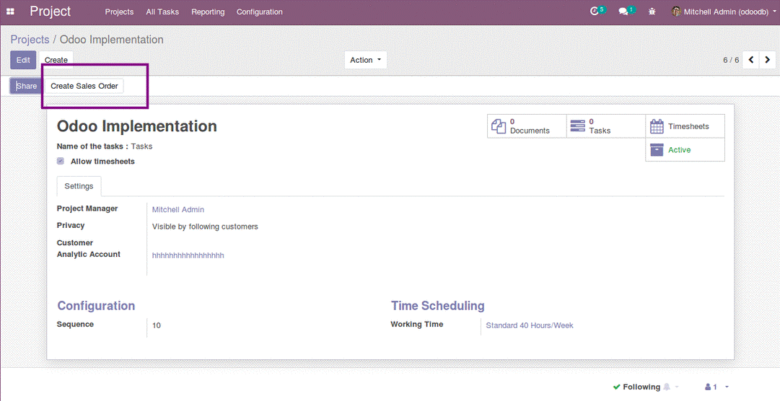Click the Sequence value 10
The height and width of the screenshot is (401, 780).
(x=156, y=325)
